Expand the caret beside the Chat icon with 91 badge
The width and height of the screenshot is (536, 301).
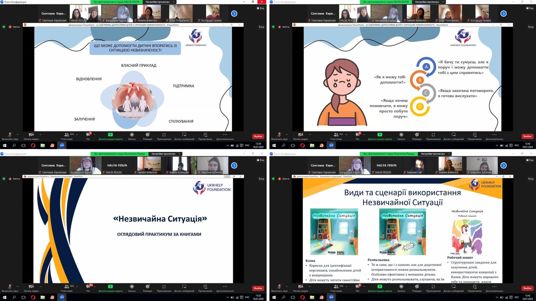pyautogui.click(x=95, y=286)
